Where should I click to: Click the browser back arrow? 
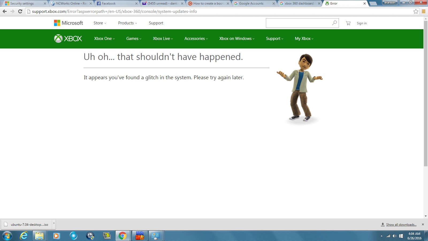5,11
